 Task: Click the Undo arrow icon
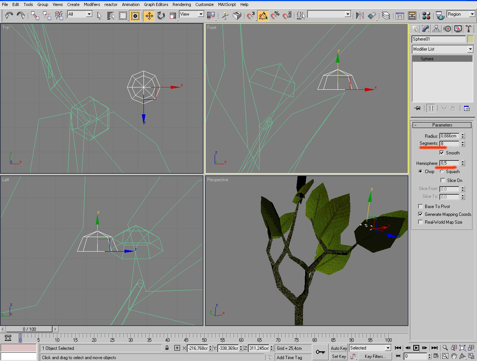9,15
